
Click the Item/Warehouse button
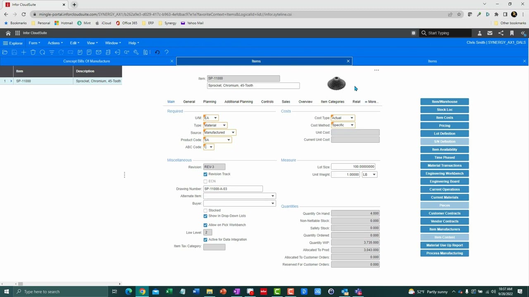tap(445, 101)
